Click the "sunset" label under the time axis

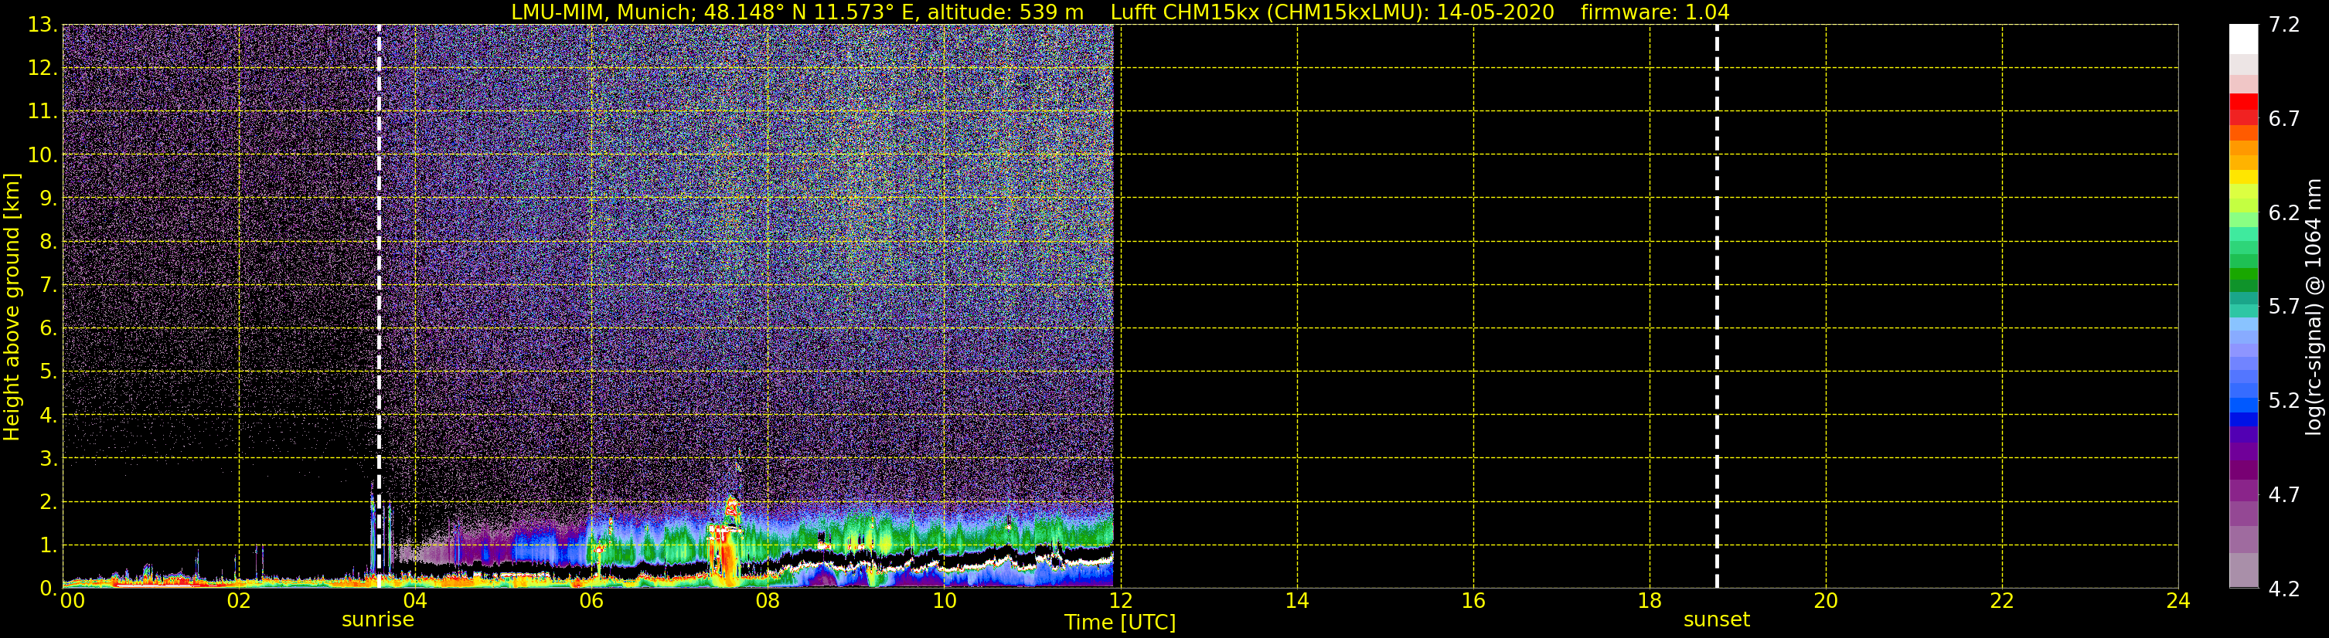click(1716, 620)
